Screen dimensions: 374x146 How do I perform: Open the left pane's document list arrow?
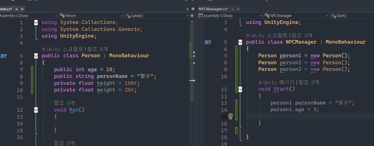(x=188, y=9)
